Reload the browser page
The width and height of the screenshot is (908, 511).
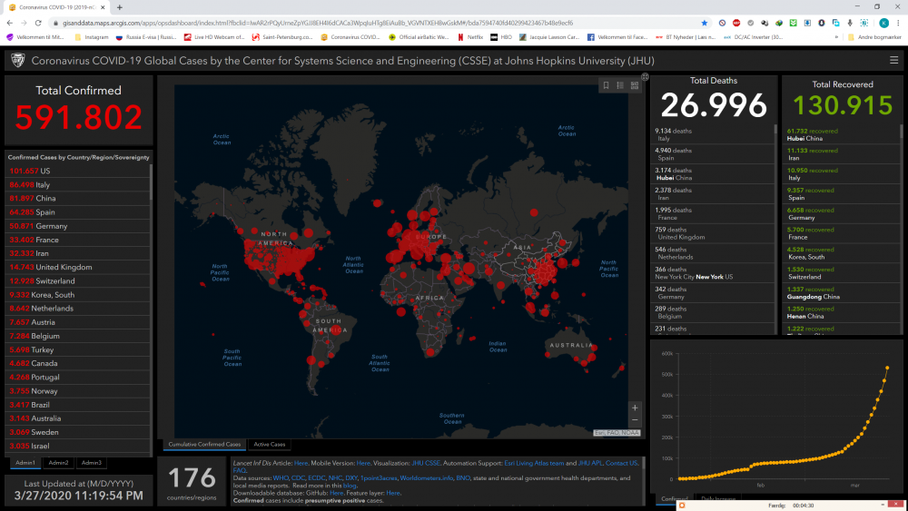pyautogui.click(x=37, y=23)
